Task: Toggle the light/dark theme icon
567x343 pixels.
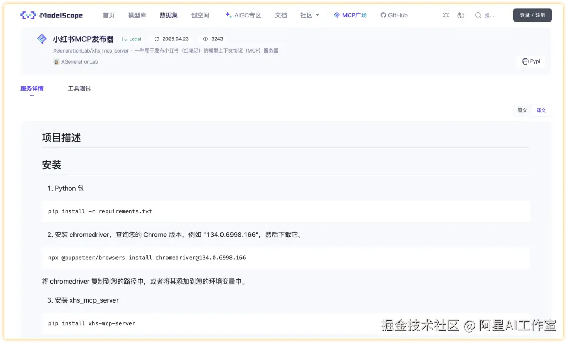Action: tap(446, 15)
